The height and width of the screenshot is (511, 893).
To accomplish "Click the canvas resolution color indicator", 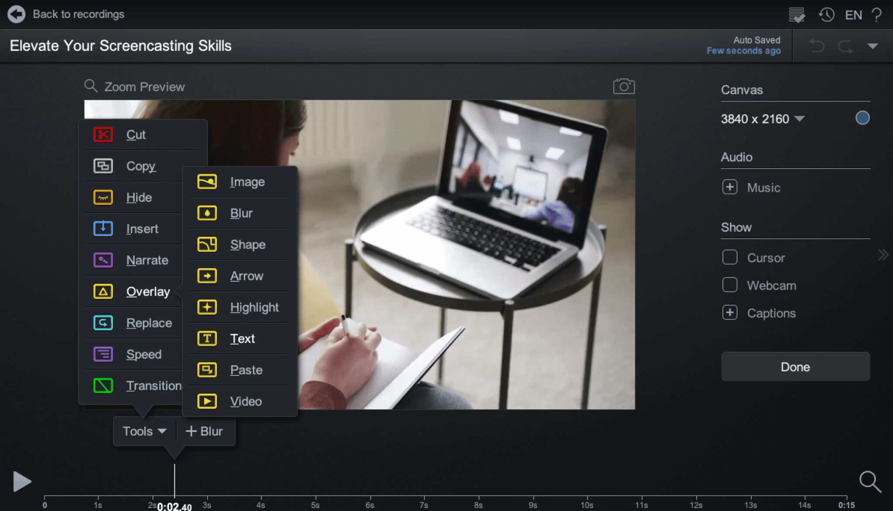I will [x=862, y=118].
